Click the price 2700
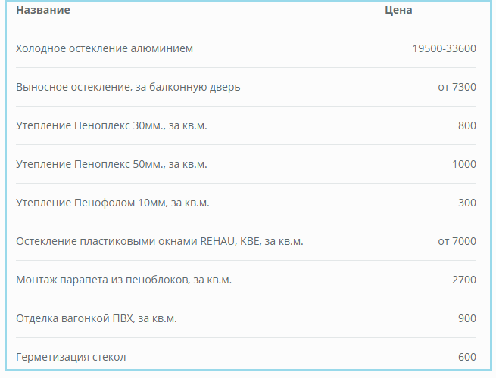The image size is (496, 378). (463, 280)
